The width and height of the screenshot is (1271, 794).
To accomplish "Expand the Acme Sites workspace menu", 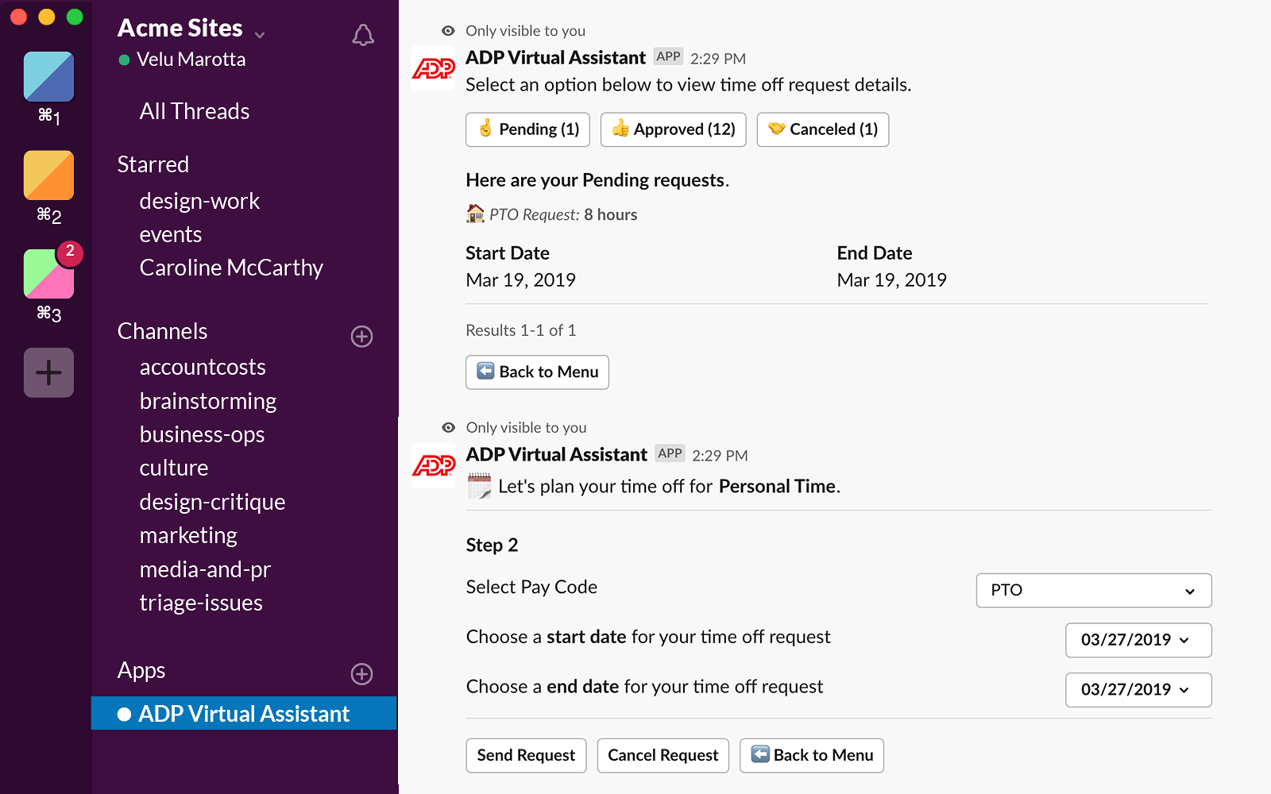I will [x=261, y=35].
